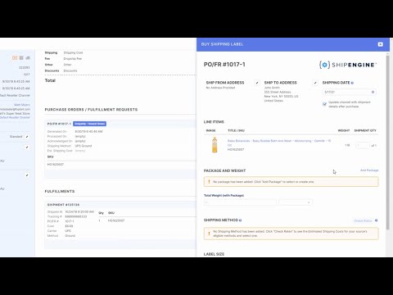Click the UPS Ground shipping method value
393x295 pixels.
click(84, 146)
